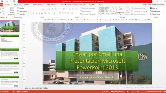Image resolution: width=166 pixels, height=93 pixels.
Task: Open the Seleccionar dropdown
Action: (156, 14)
